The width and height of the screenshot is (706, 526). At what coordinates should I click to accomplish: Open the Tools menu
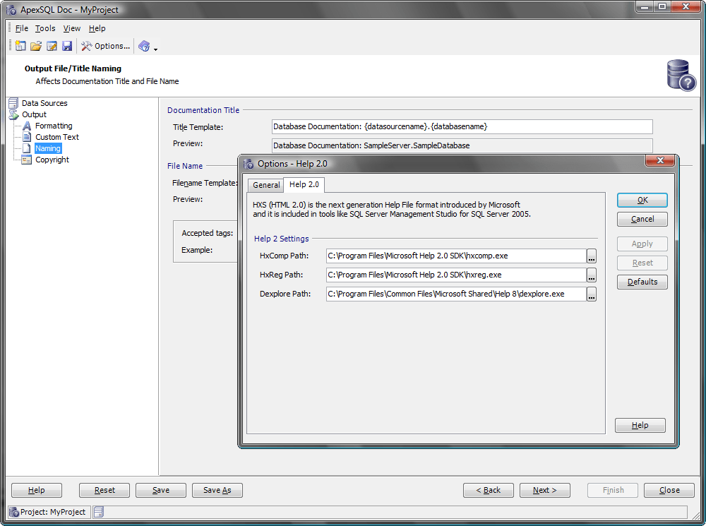(45, 28)
